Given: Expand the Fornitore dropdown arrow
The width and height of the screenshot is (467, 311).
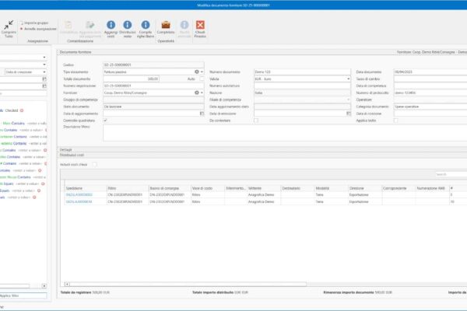Looking at the screenshot, I should click(202, 93).
